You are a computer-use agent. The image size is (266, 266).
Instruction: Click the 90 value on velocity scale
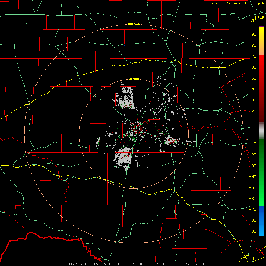[x=254, y=35]
